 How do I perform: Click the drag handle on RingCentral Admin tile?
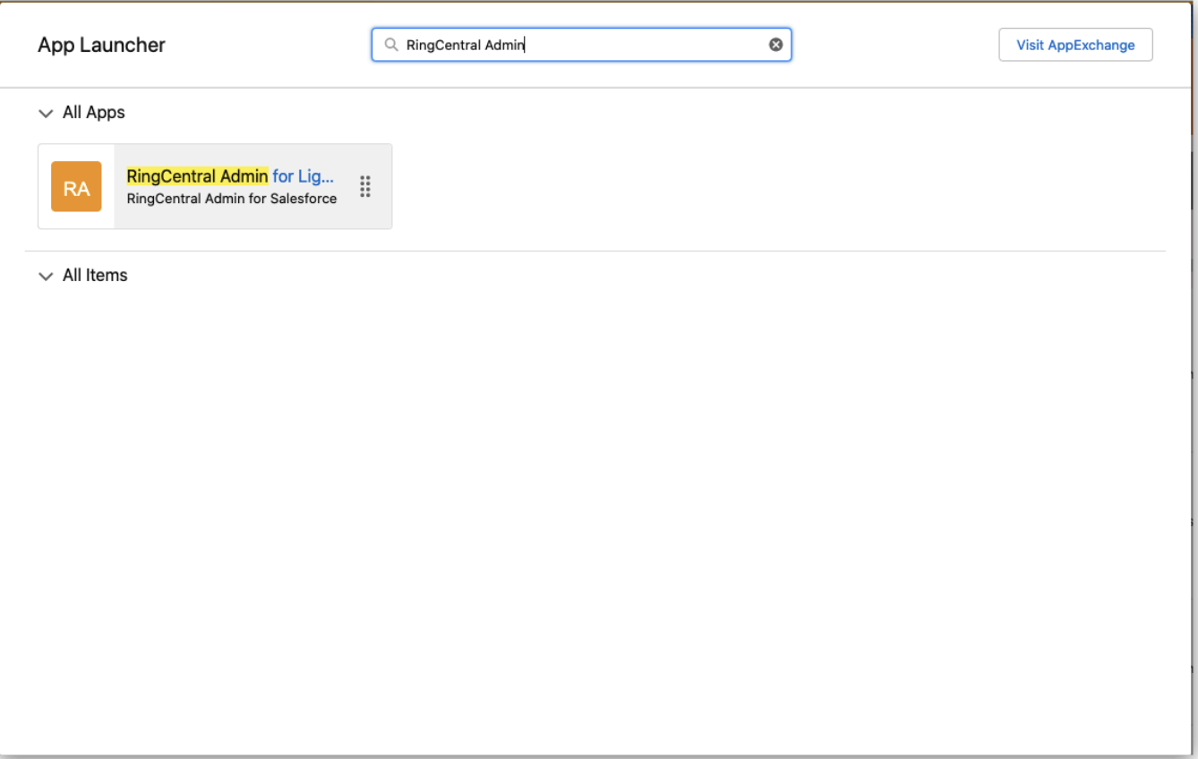[x=365, y=186]
